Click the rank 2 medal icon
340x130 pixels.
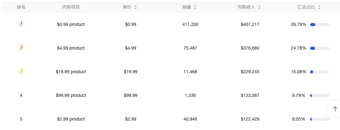[21, 48]
